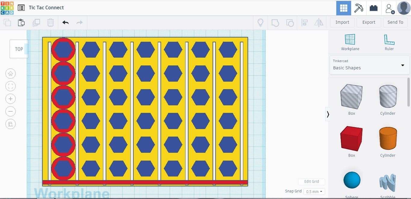Click the Fit view to selection icon
Screen dimensions: 411x199
(11, 86)
